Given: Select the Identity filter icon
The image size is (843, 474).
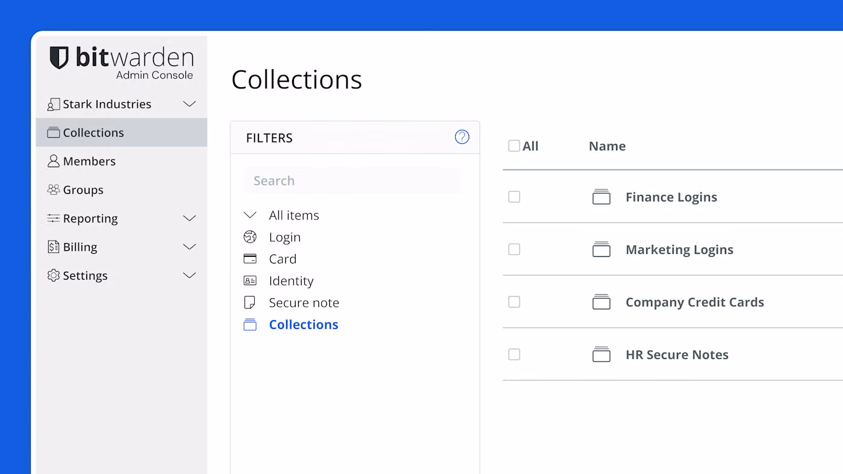Looking at the screenshot, I should point(250,280).
